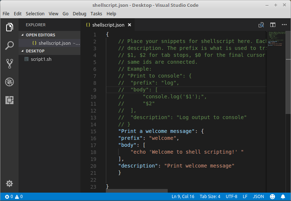Screen dimensions: 291x201
Task: Click the smiley feedback icon in status bar
Action: click(x=272, y=197)
